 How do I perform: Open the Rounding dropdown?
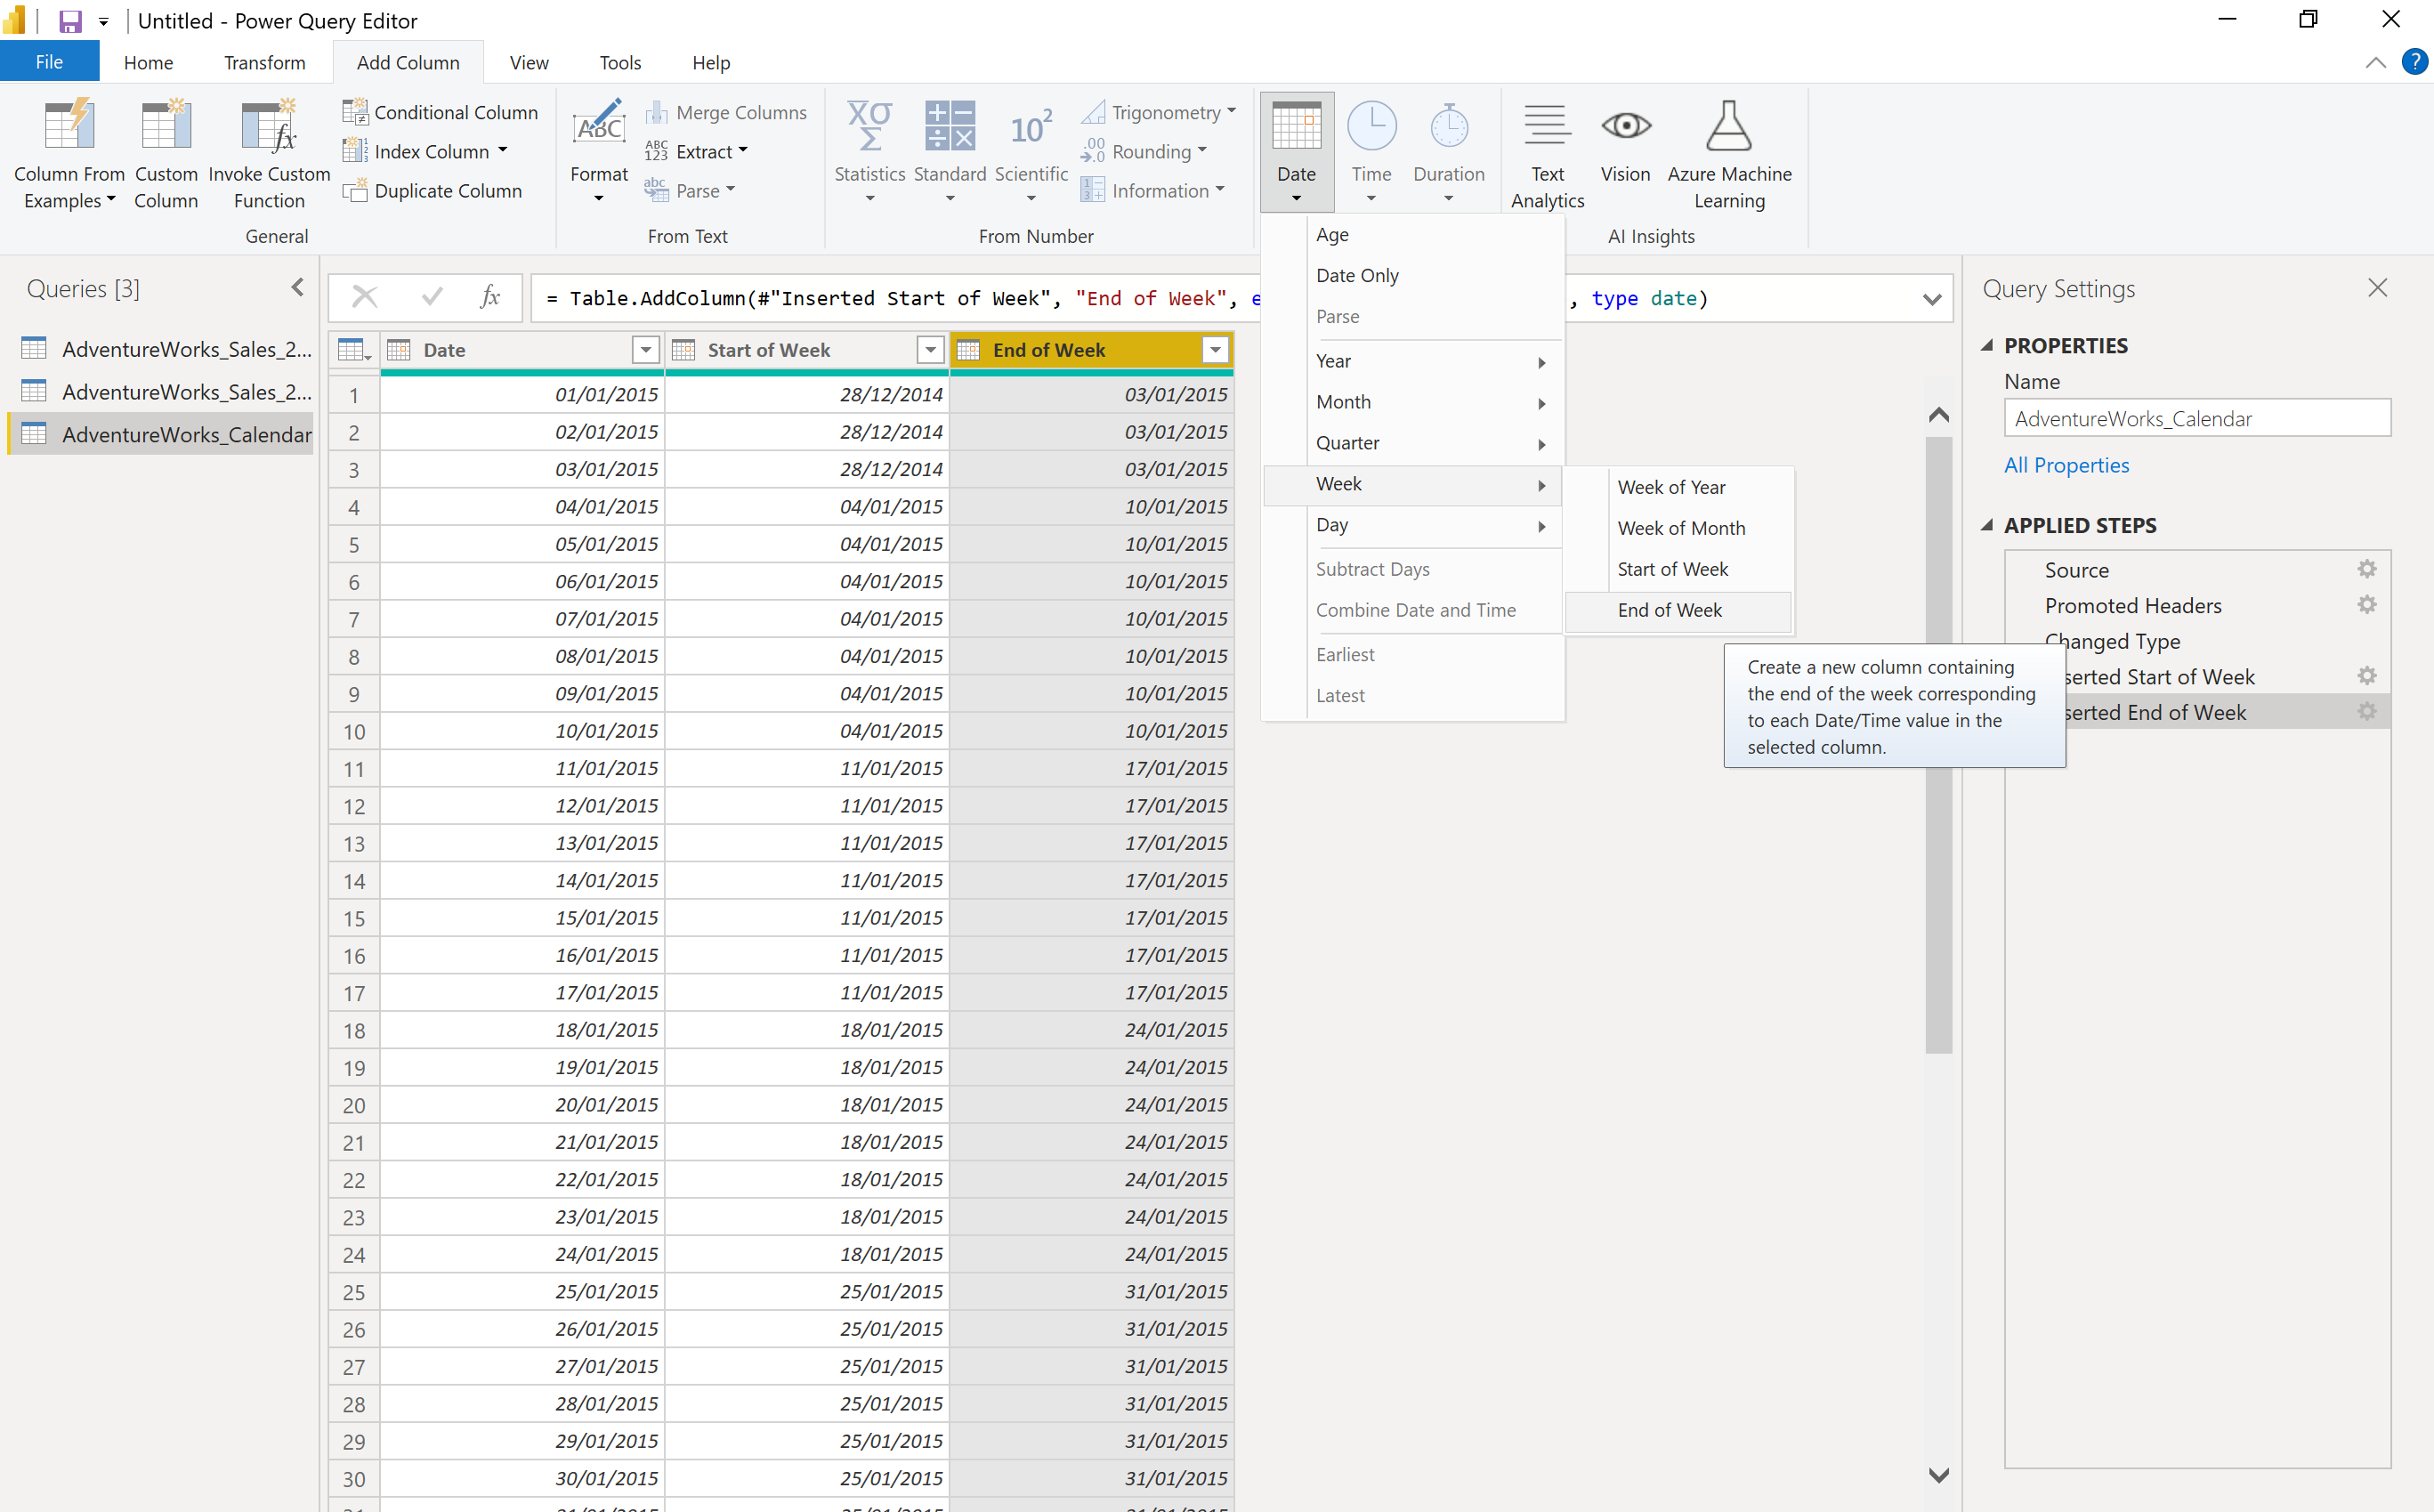tap(1202, 151)
